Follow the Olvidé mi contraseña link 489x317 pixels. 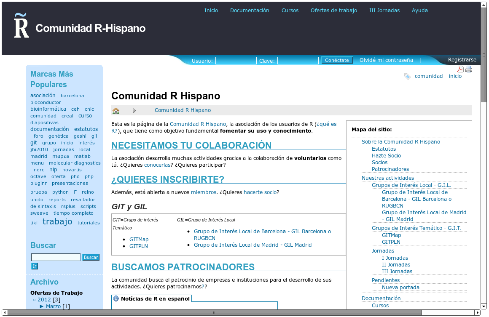click(386, 60)
